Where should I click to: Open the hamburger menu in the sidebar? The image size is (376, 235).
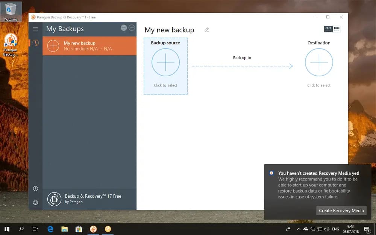[35, 29]
